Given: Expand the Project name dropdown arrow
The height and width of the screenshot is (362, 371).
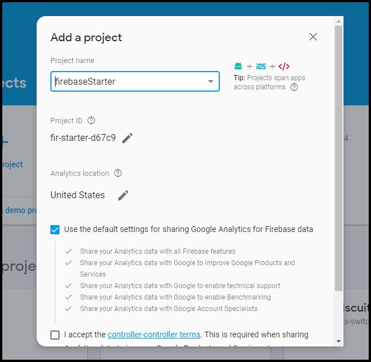Looking at the screenshot, I should coord(211,82).
